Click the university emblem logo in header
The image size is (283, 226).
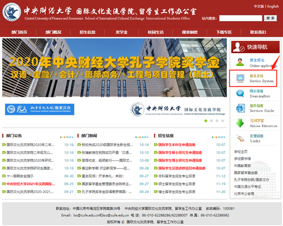click(12, 12)
